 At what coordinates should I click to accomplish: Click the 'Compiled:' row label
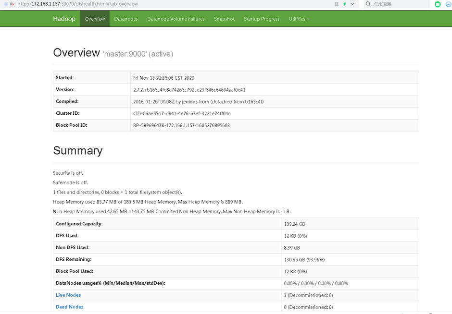67,101
